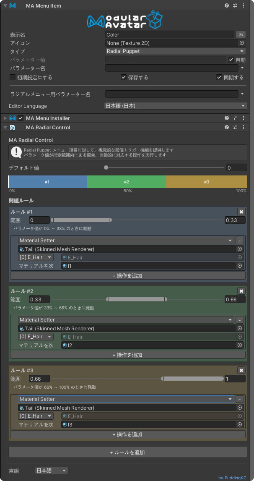
Task: Open object picker for Tail renderer in ルール #3
Action: click(240, 408)
